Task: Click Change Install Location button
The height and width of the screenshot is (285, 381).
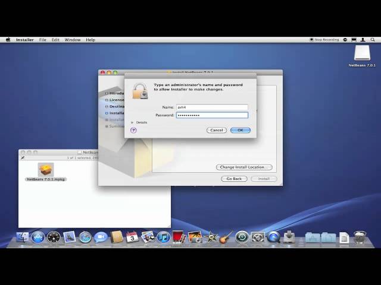Action: pos(244,167)
